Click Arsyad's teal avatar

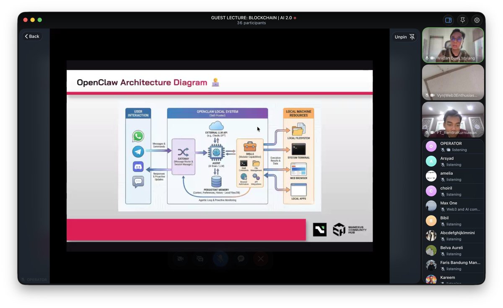431,161
